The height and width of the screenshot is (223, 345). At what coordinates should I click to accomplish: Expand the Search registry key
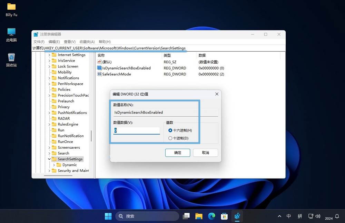point(50,153)
